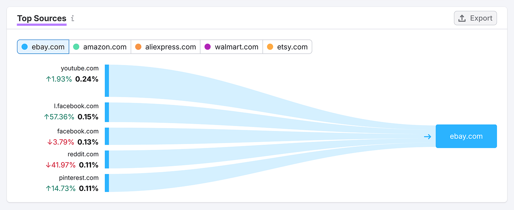Screen dimensions: 514x210
Task: Switch to the Top Sources tab
Action: pos(41,19)
